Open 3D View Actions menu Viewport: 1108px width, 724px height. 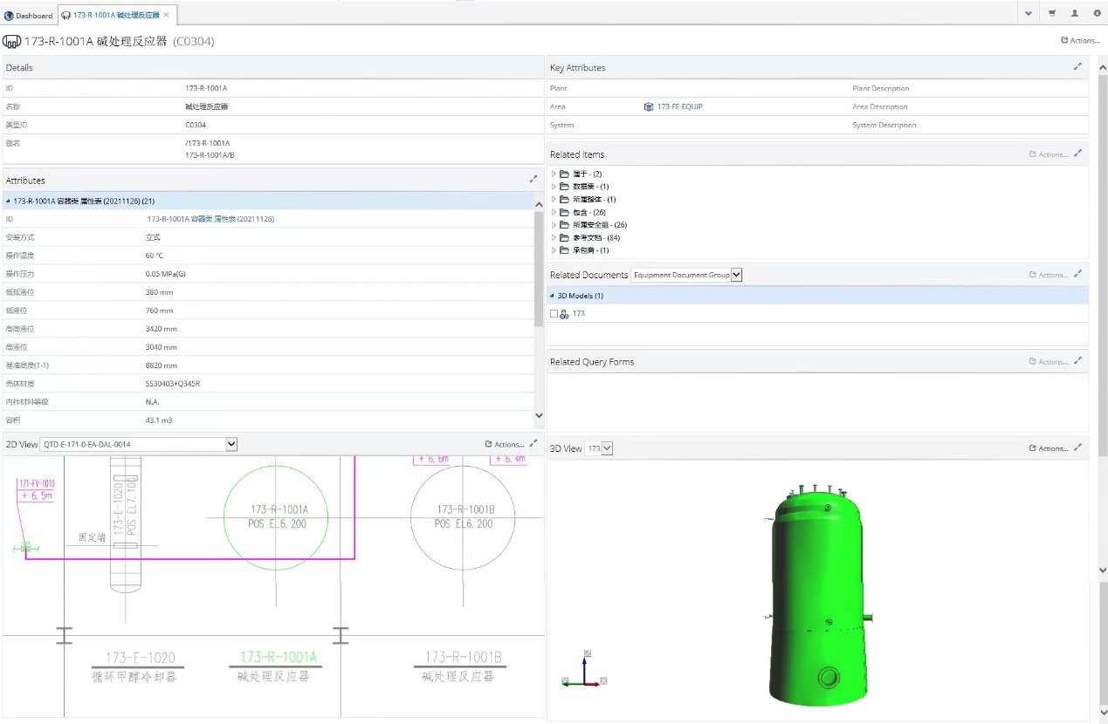click(1049, 448)
